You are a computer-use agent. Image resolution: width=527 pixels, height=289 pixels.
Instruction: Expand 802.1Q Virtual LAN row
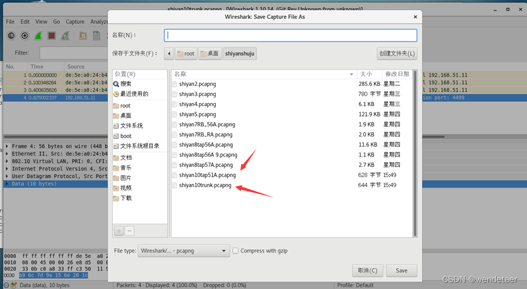[x=7, y=161]
